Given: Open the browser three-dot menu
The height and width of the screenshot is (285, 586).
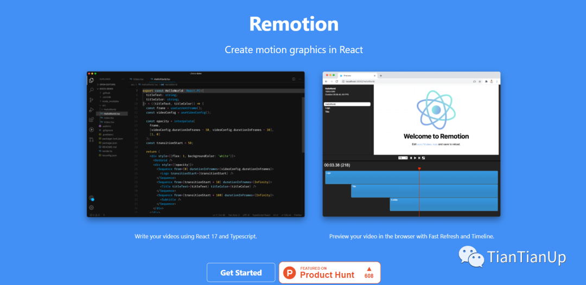Looking at the screenshot, I should 497,81.
